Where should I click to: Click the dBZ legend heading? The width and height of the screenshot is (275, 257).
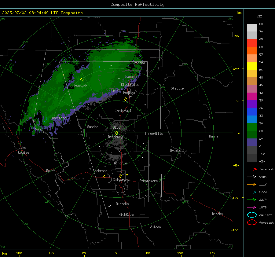tap(259, 16)
